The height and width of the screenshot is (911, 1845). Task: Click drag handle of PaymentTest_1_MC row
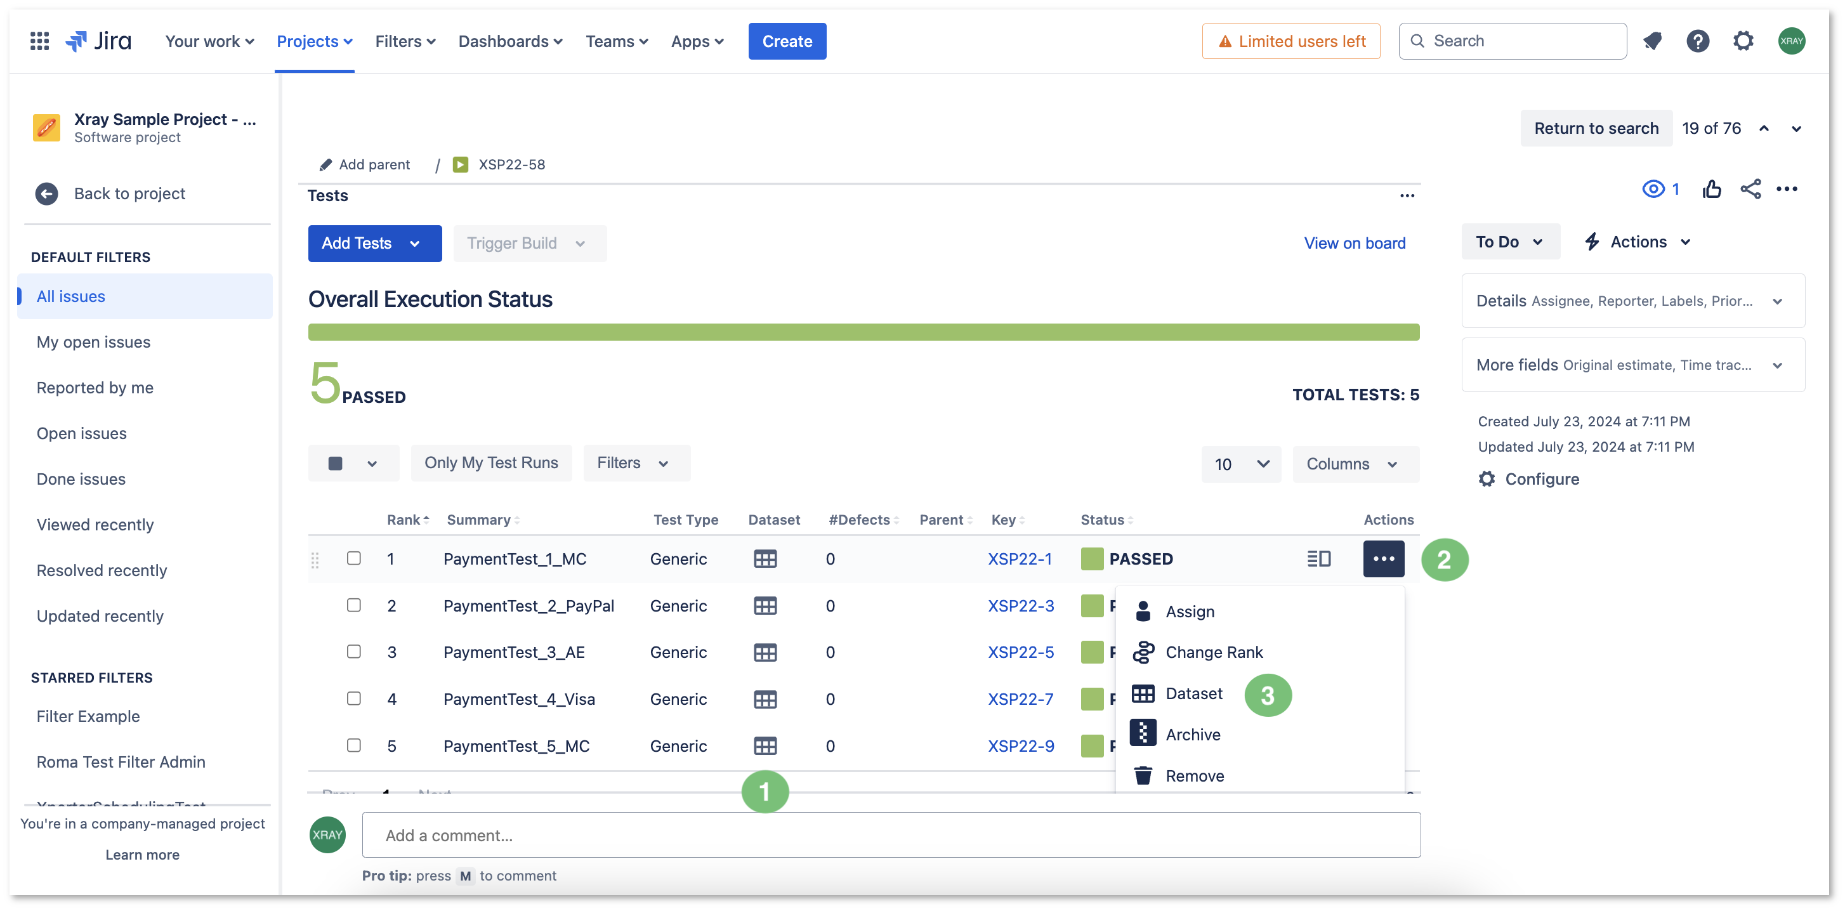[315, 560]
